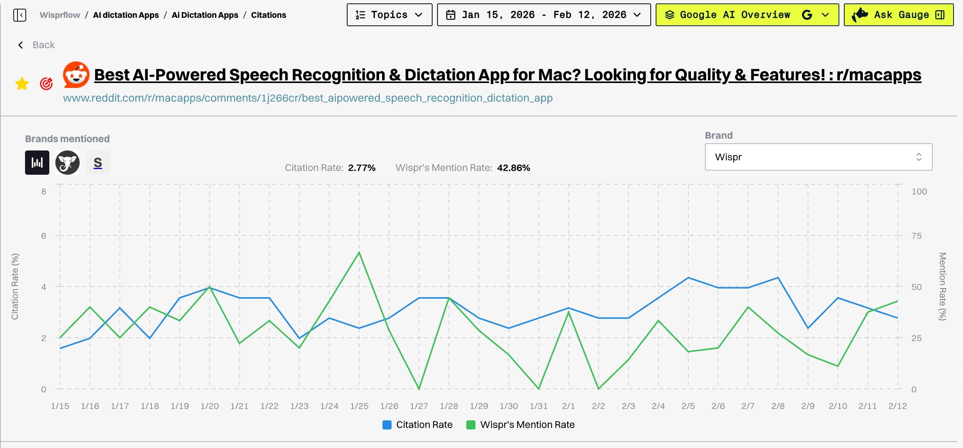Screen dimensions: 963x448
Task: Click the Back link
Action: 43,45
